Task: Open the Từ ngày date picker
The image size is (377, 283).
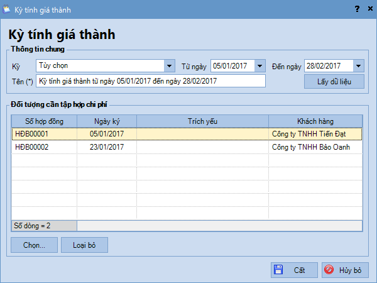Action: pos(260,66)
